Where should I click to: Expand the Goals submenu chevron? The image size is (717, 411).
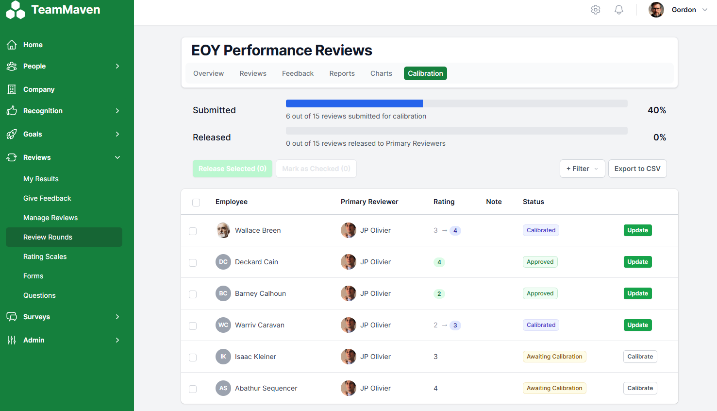(117, 134)
